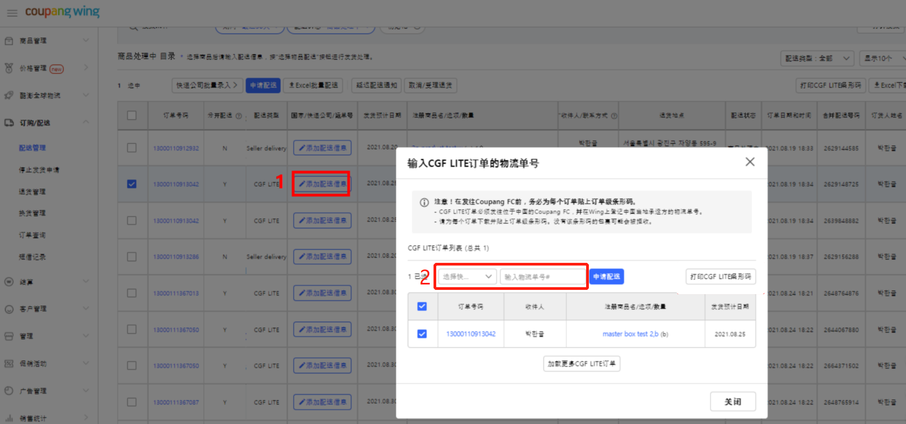Open the 配送类型: 全部 dropdown
Screen dimensions: 906x424
click(817, 58)
